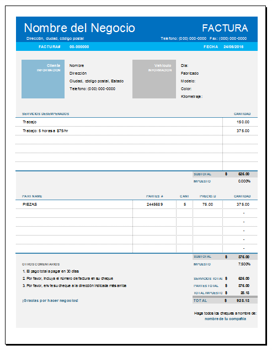Click the Nombre del Negocio title
Viewport: 272px width, 350px height.
(79, 28)
